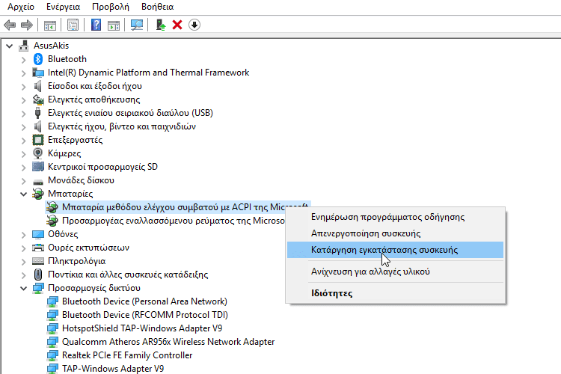
Task: Click the Μονάδες δίσκου drive icon
Action: (38, 181)
